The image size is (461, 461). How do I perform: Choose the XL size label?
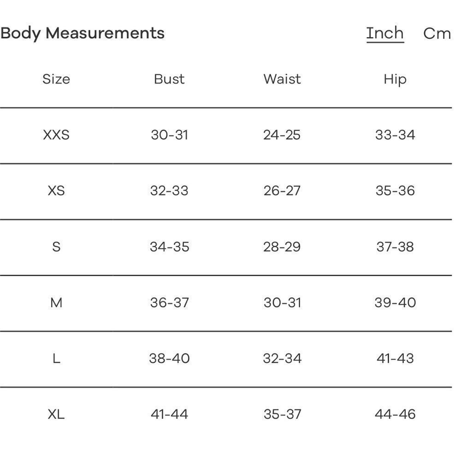[x=56, y=414]
